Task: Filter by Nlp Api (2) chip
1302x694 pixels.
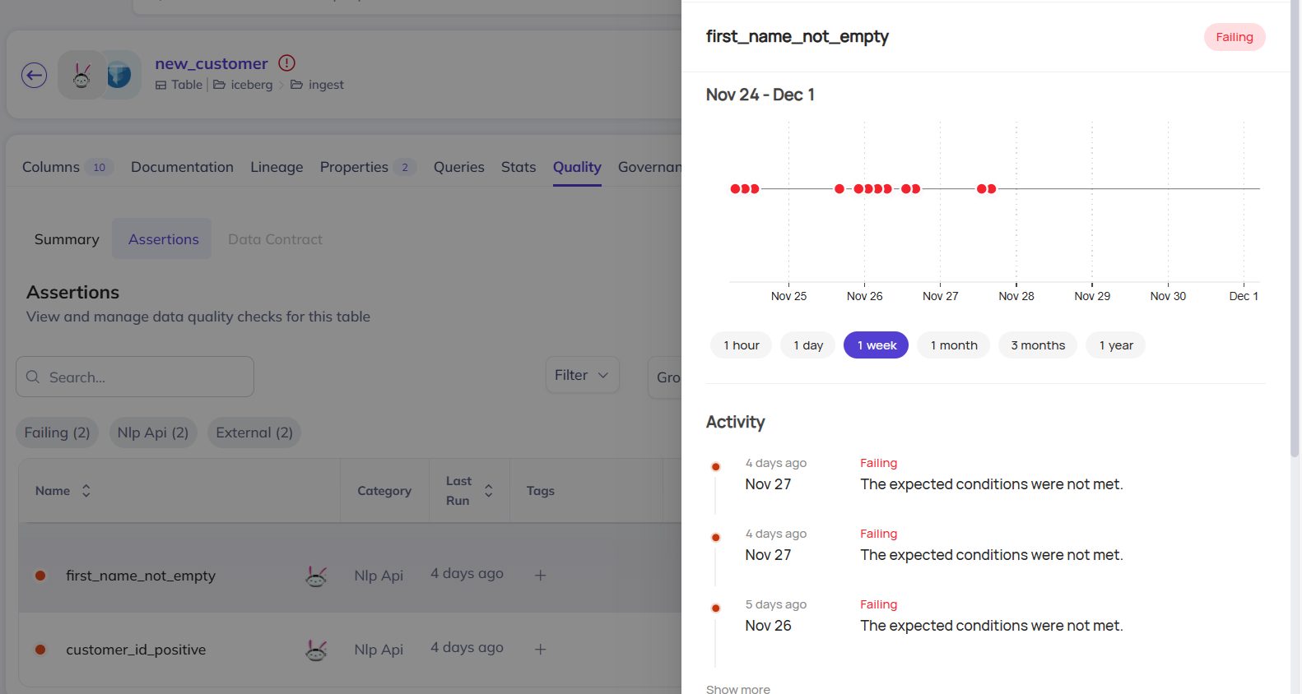Action: (153, 433)
